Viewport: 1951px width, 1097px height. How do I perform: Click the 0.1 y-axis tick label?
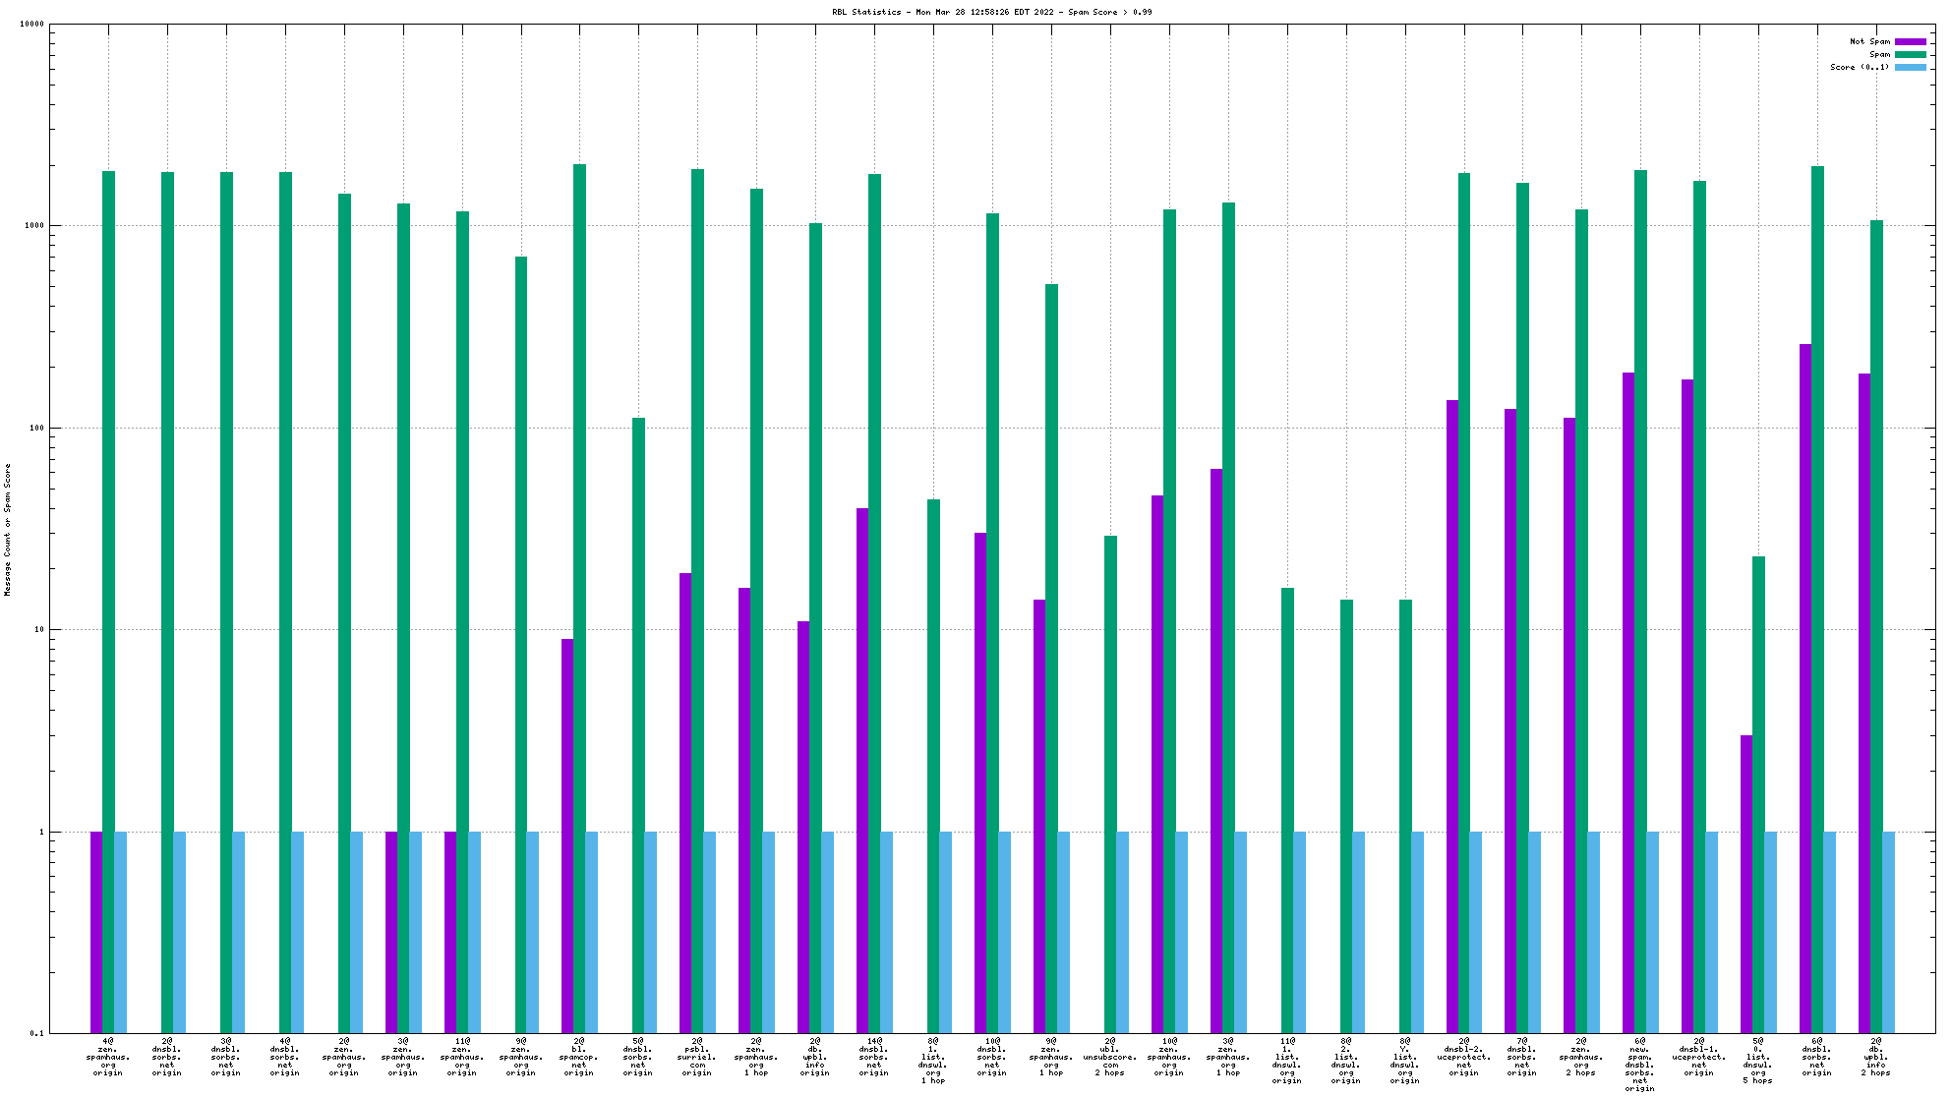[36, 1033]
